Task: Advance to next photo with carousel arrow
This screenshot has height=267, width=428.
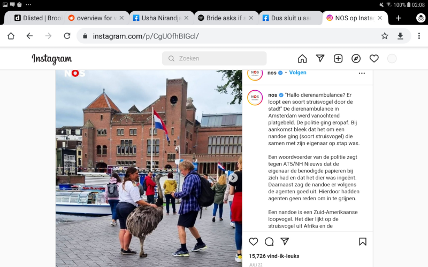Action: [233, 178]
